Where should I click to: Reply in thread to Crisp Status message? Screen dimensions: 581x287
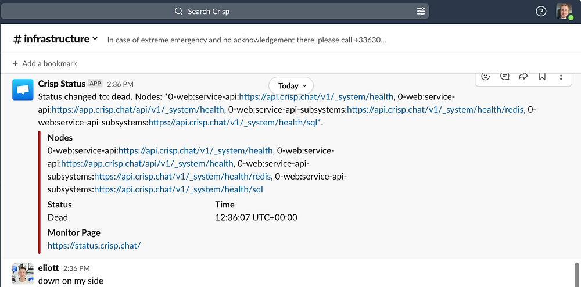coord(505,77)
